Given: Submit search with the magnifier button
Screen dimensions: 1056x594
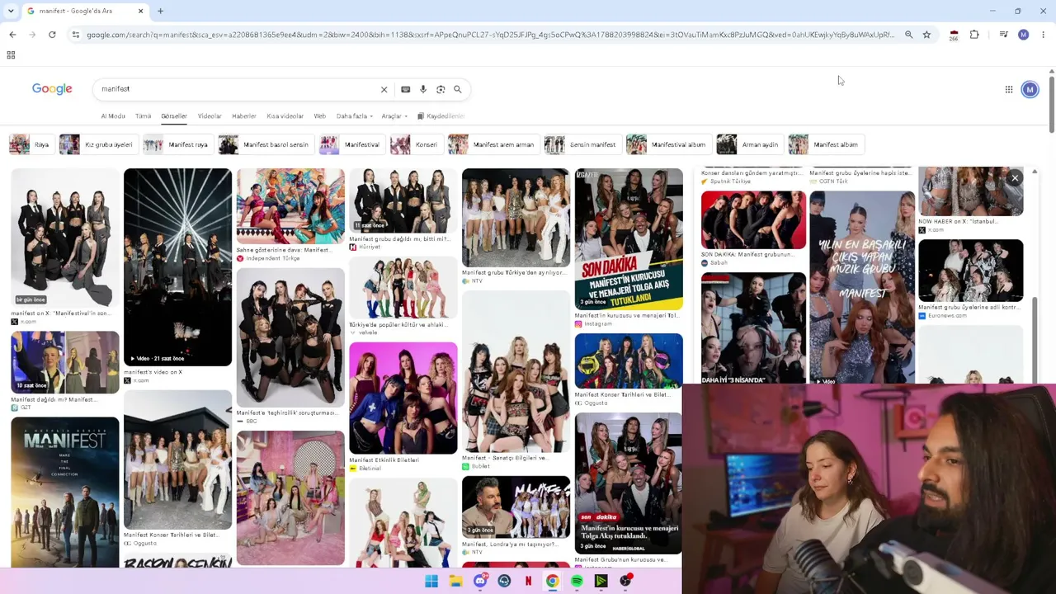Looking at the screenshot, I should [x=458, y=89].
